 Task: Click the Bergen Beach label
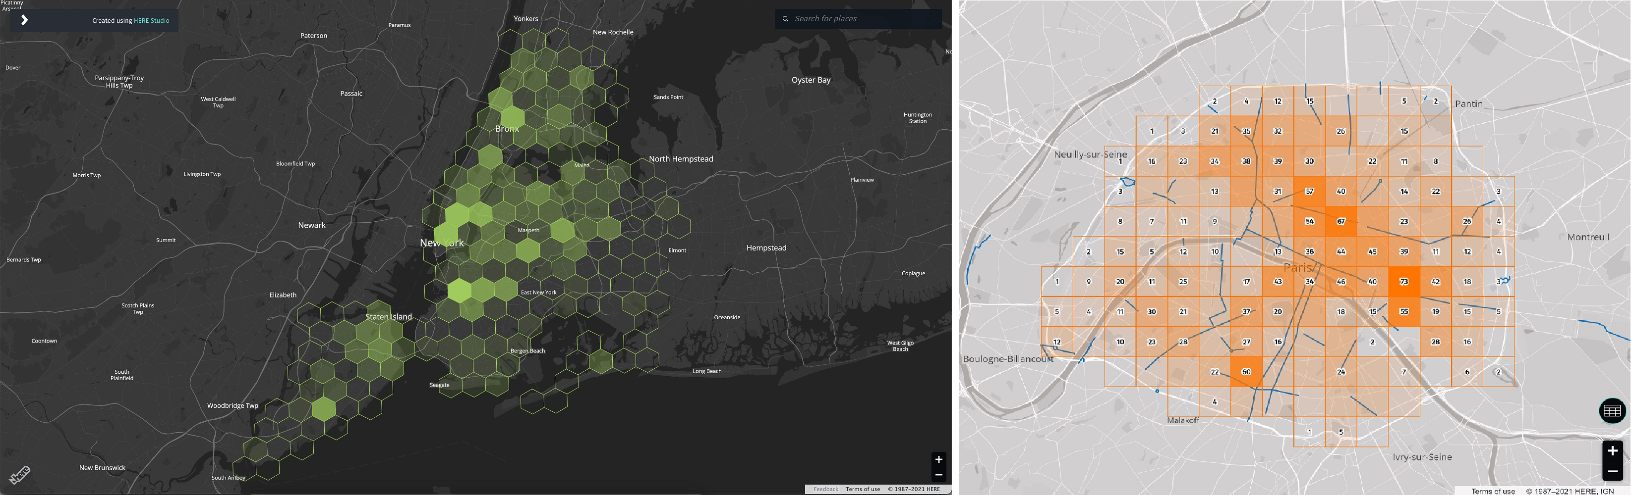527,351
